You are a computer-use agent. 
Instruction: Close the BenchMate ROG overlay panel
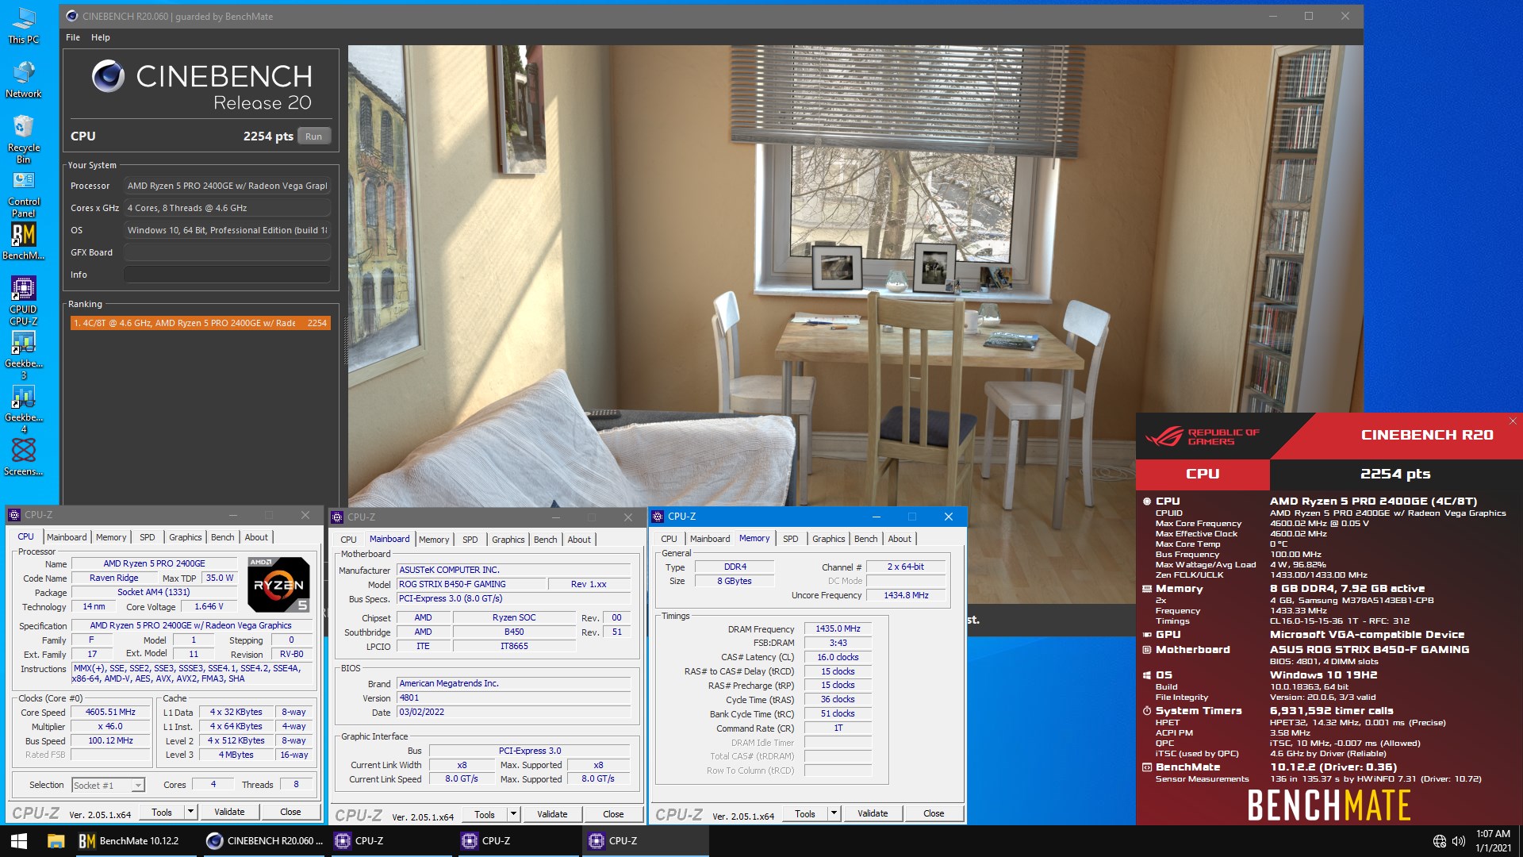(x=1513, y=421)
